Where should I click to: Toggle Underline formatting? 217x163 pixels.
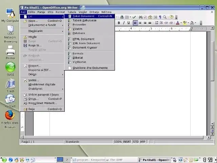coord(129,23)
